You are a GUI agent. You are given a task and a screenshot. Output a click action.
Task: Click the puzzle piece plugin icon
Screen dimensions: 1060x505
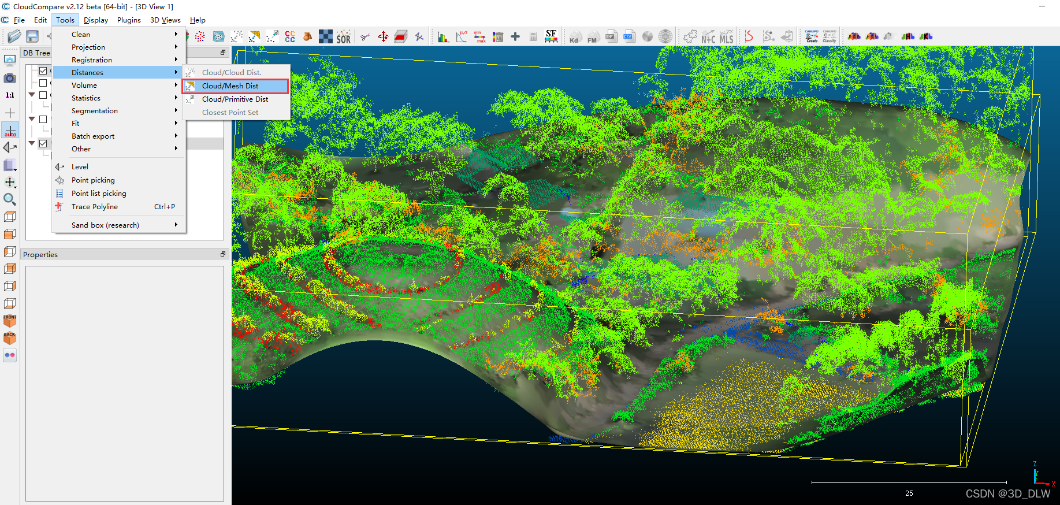click(690, 37)
